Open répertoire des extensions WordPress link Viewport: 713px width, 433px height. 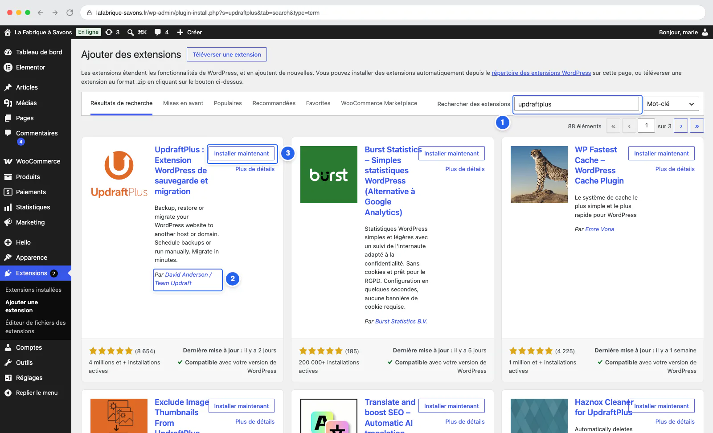pos(541,73)
